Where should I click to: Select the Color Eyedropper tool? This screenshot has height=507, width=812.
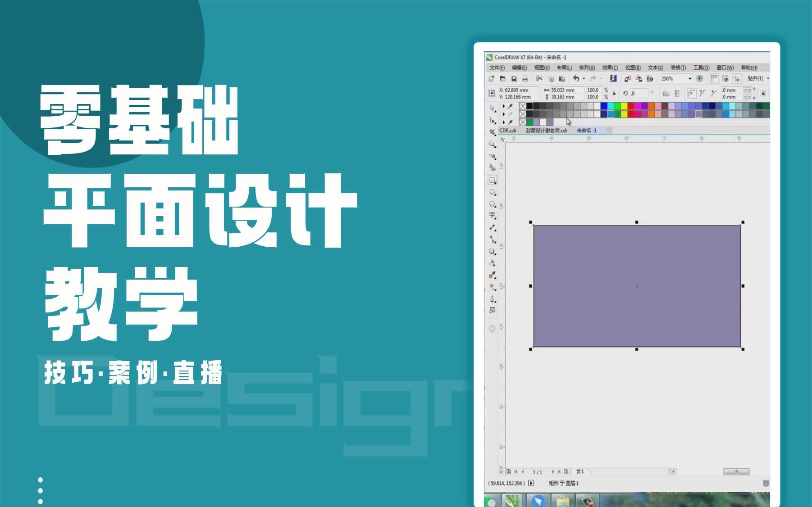click(492, 275)
